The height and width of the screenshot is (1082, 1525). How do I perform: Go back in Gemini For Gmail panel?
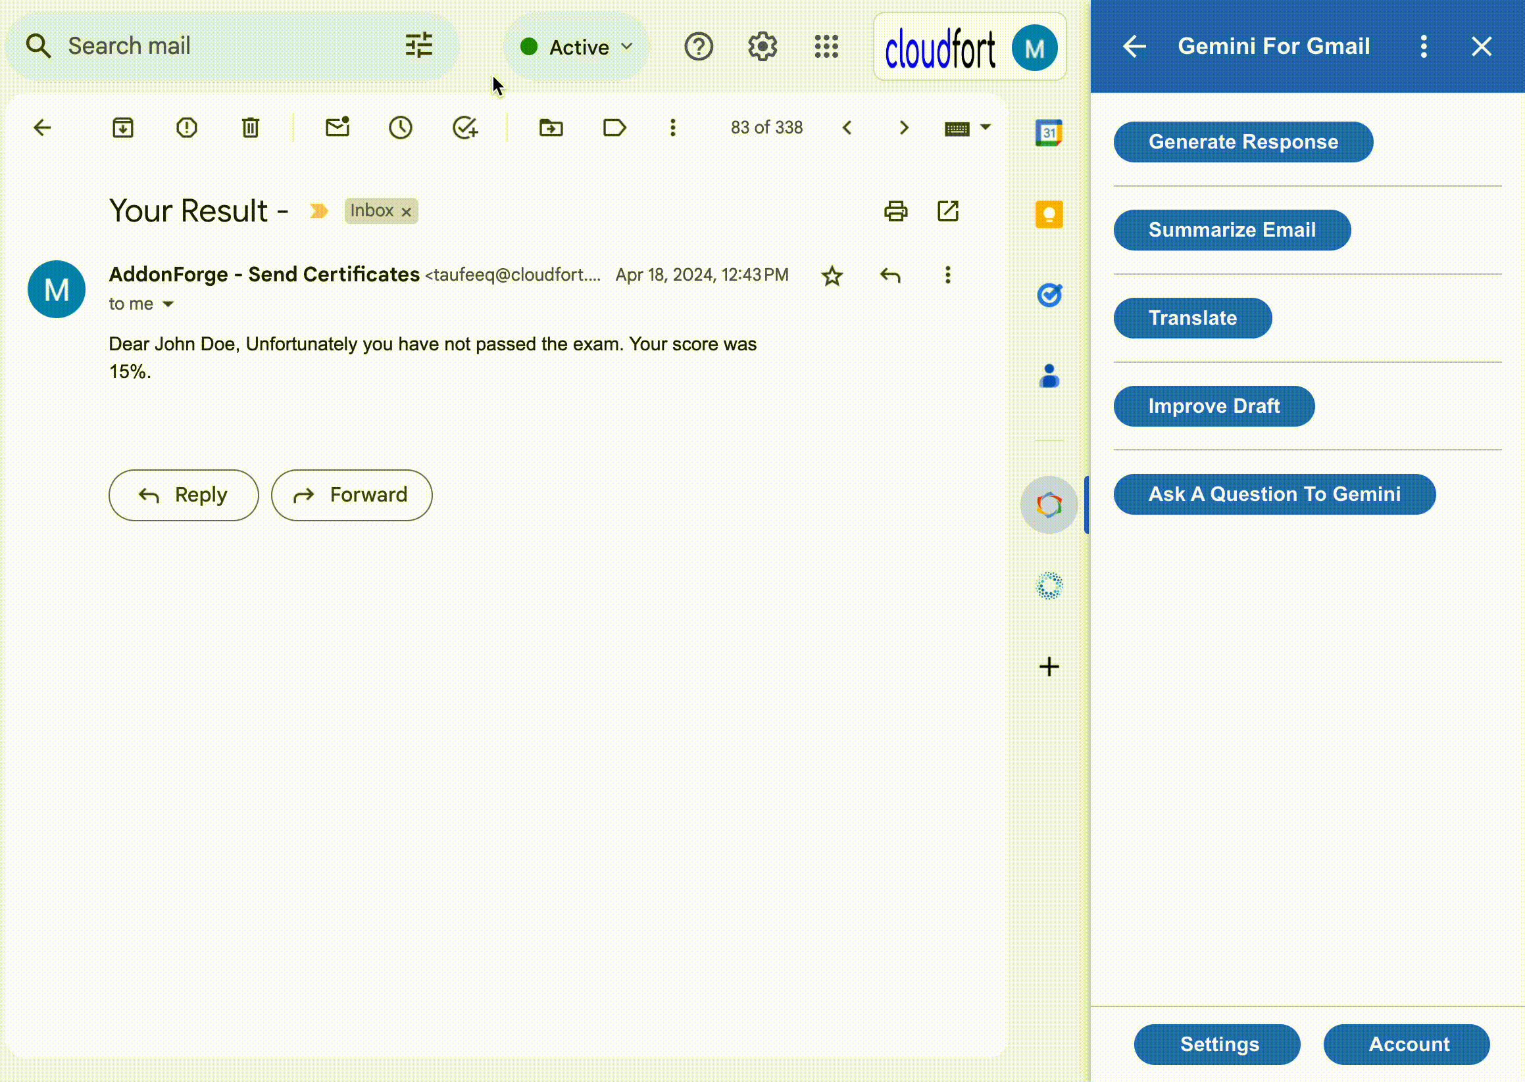(x=1134, y=46)
